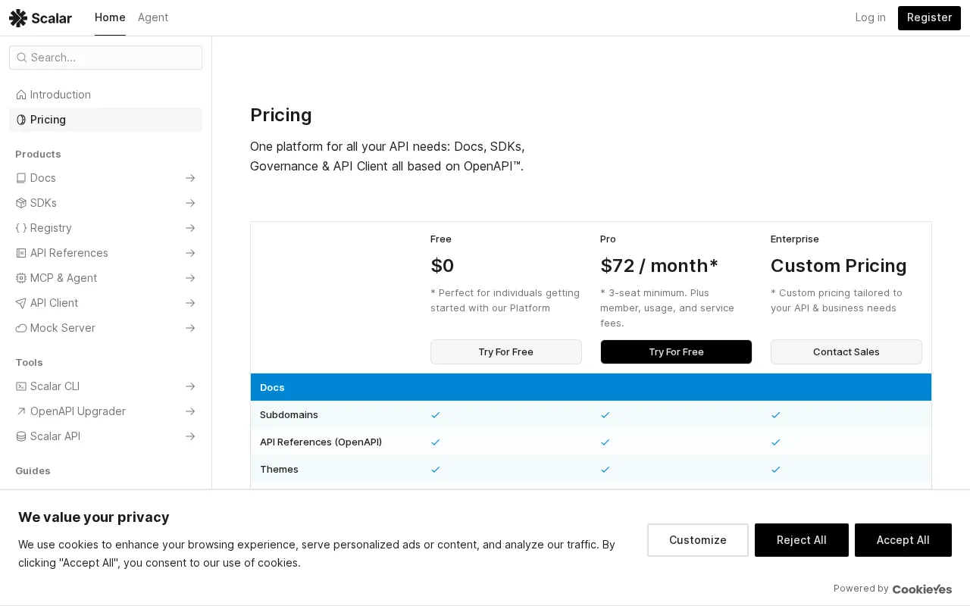The image size is (970, 606).
Task: Click the Free plan API References checkmark
Action: coord(436,442)
